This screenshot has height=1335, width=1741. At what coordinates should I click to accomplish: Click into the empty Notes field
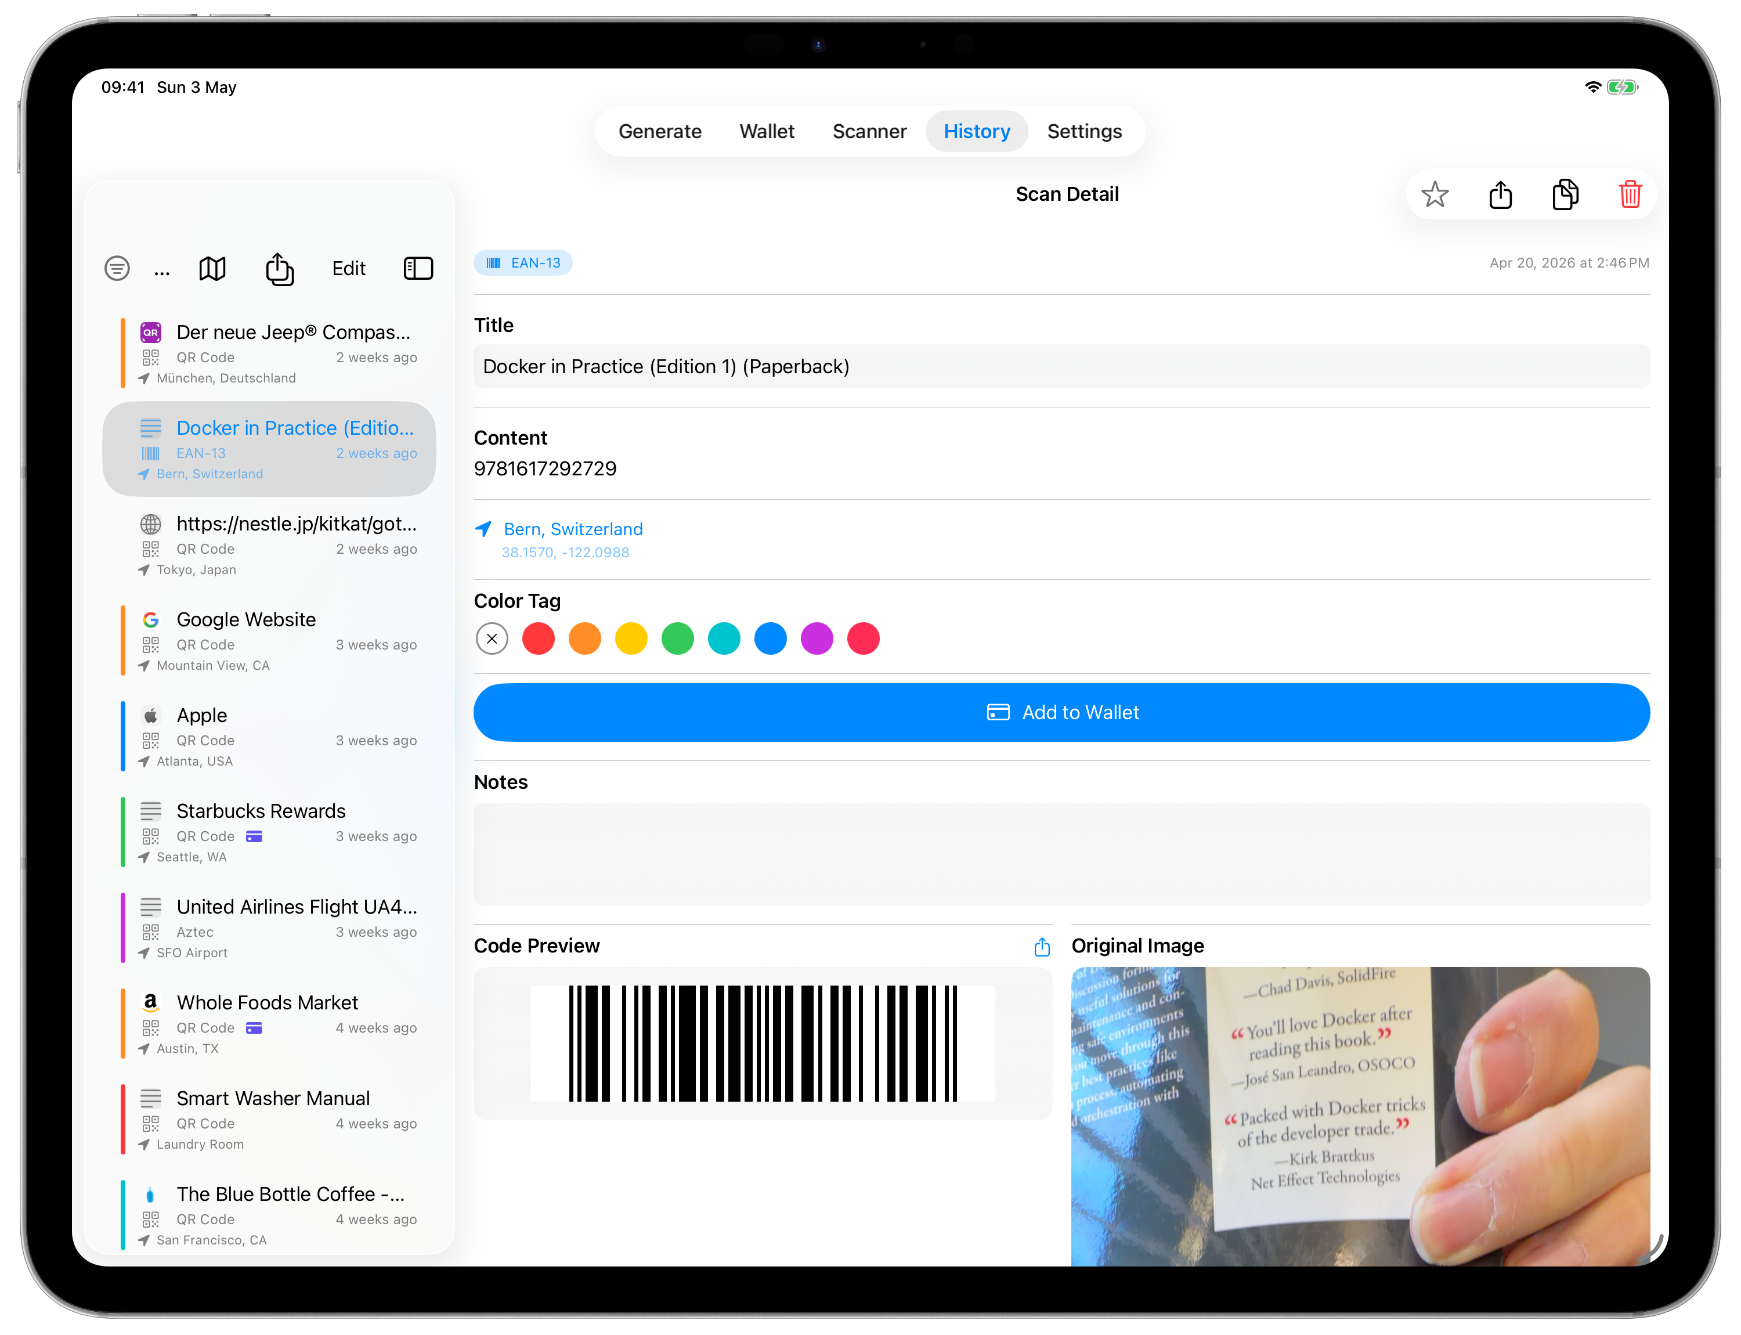coord(1061,854)
